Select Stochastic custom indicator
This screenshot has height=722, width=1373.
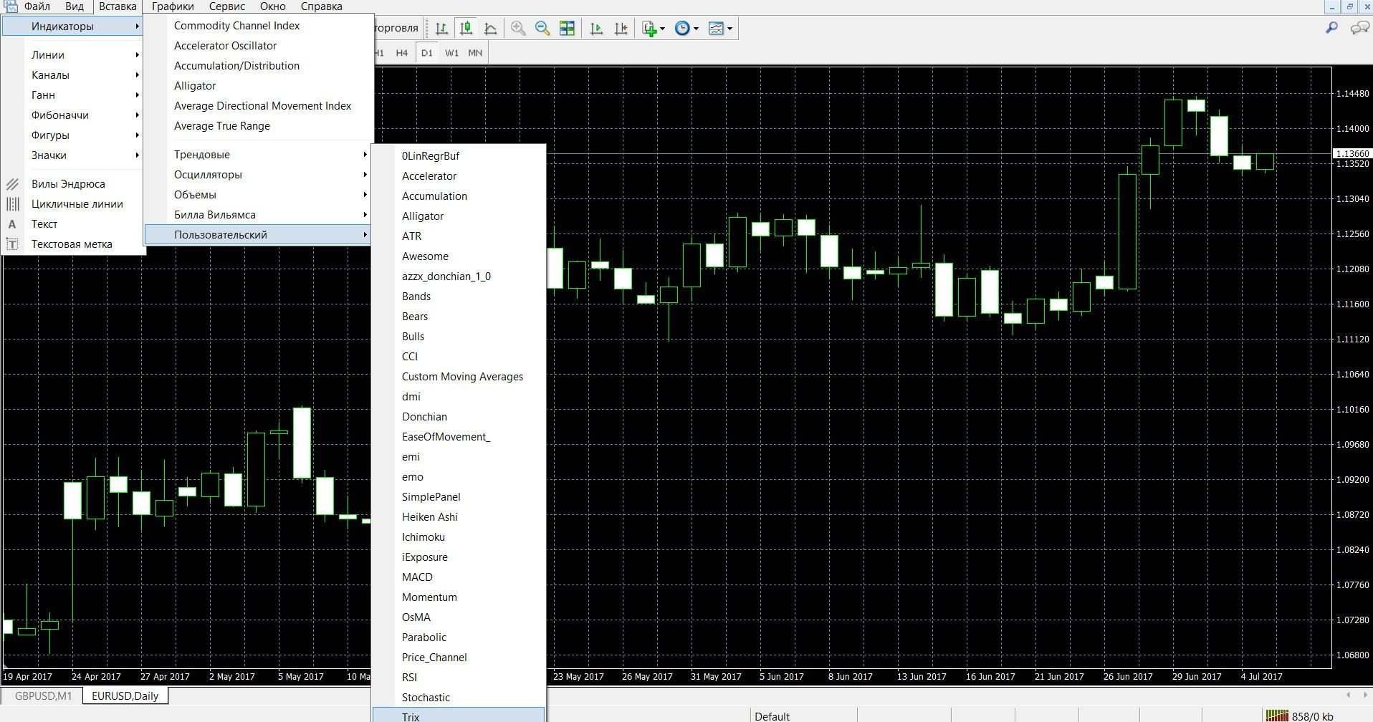coord(459,698)
